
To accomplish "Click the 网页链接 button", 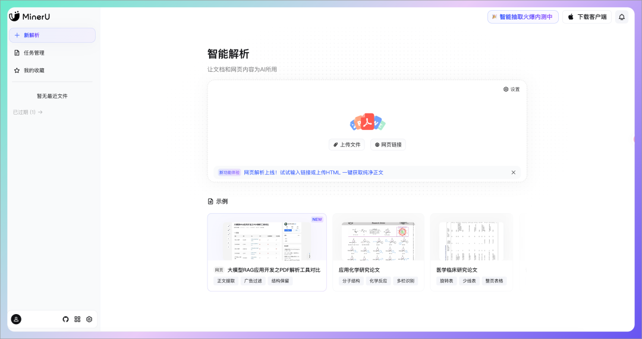I will pyautogui.click(x=388, y=144).
